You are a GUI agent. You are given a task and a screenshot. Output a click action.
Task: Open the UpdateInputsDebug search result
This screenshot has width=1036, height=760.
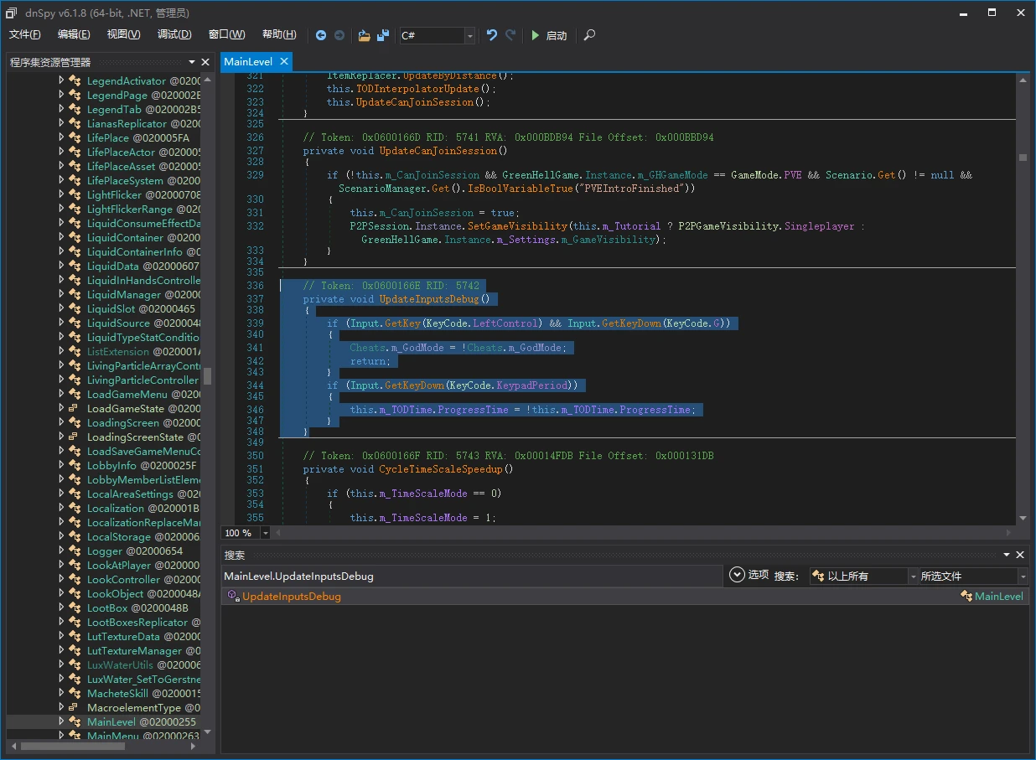pyautogui.click(x=291, y=597)
